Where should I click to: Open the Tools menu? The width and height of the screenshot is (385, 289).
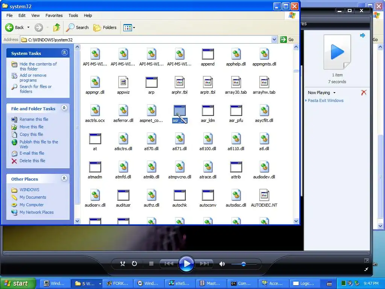[73, 15]
